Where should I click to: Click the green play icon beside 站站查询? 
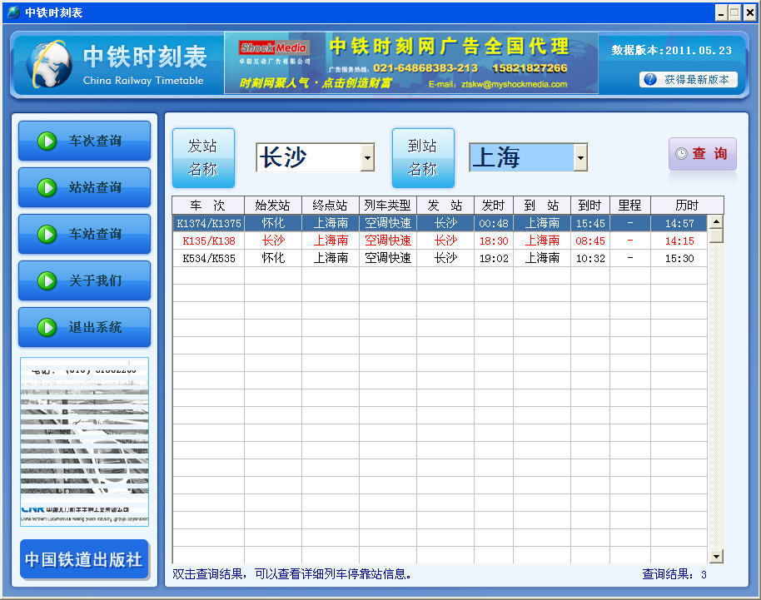[x=47, y=188]
